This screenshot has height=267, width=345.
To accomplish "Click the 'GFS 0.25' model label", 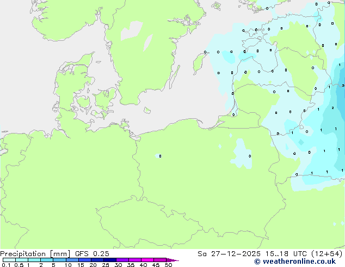I will pyautogui.click(x=92, y=254).
